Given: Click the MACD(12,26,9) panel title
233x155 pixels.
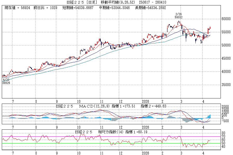Looking at the screenshot, I should coord(95,106).
